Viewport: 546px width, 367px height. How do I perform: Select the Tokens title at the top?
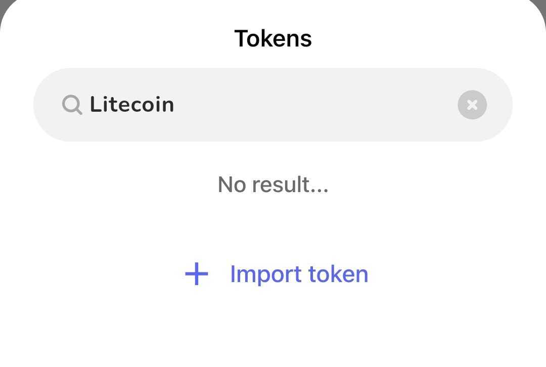pyautogui.click(x=272, y=38)
